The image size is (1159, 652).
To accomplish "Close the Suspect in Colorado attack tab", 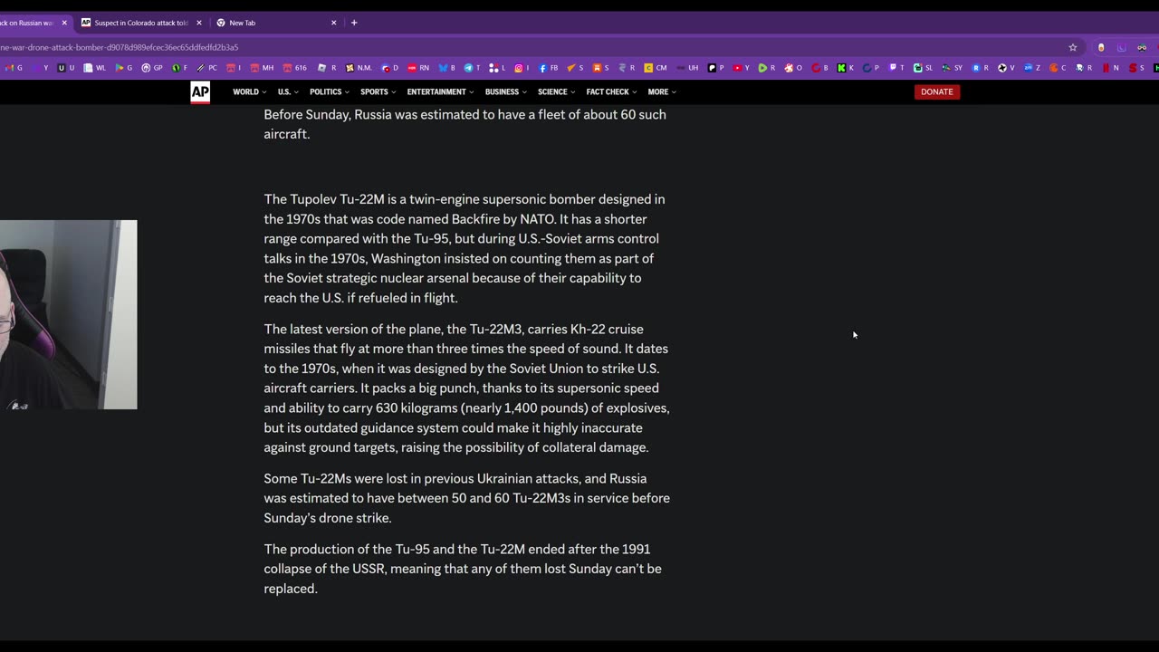I will point(199,23).
